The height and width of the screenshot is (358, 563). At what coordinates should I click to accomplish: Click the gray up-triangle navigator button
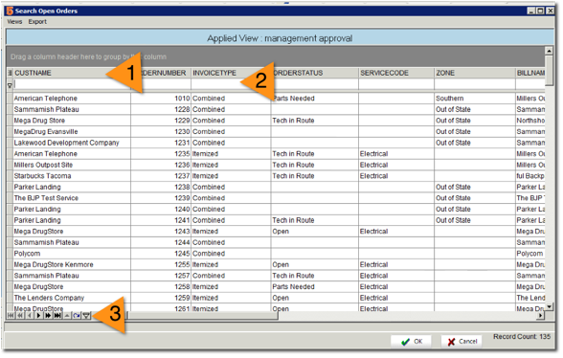(x=67, y=316)
